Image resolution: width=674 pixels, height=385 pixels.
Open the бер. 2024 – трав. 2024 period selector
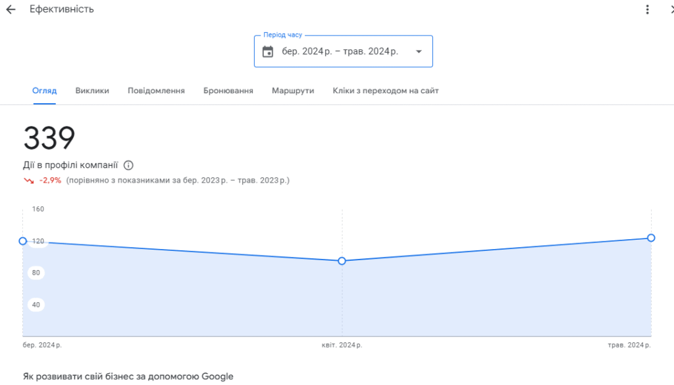[x=344, y=51]
